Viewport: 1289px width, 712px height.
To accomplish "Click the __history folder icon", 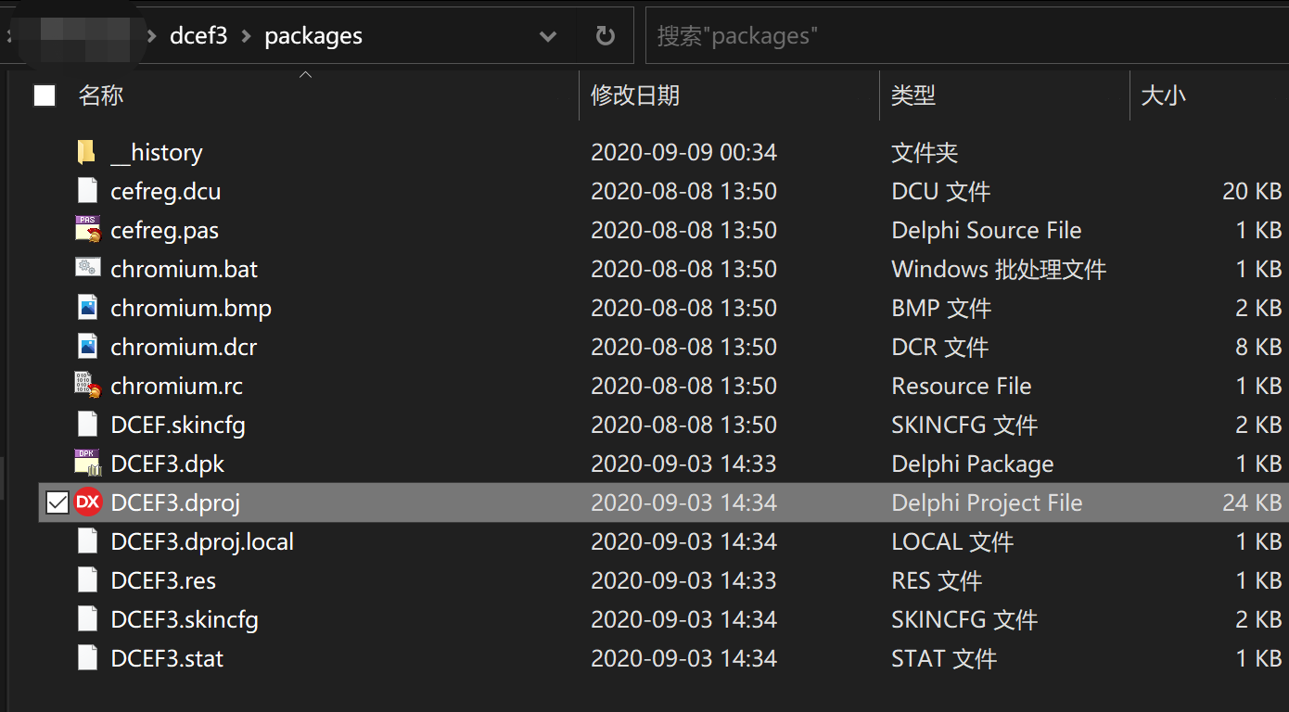I will click(86, 152).
